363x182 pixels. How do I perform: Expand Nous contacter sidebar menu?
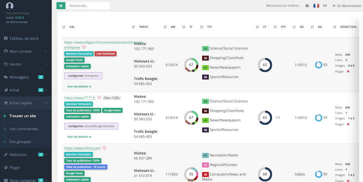pos(26,180)
